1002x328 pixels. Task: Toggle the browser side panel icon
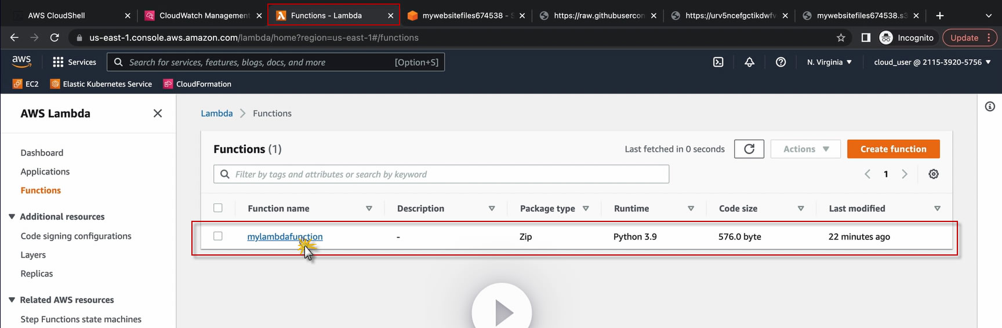click(866, 38)
